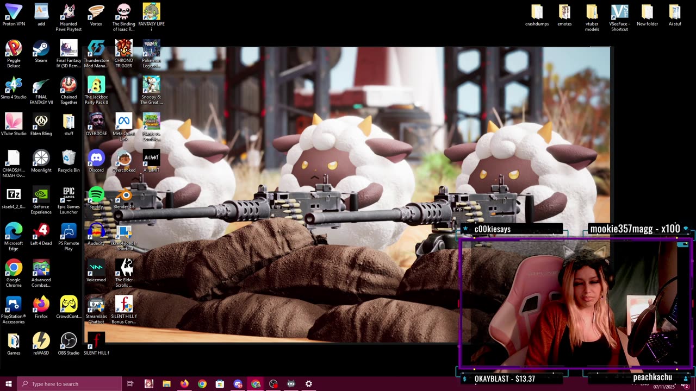Select the skse64 7z archive icon

click(x=14, y=198)
